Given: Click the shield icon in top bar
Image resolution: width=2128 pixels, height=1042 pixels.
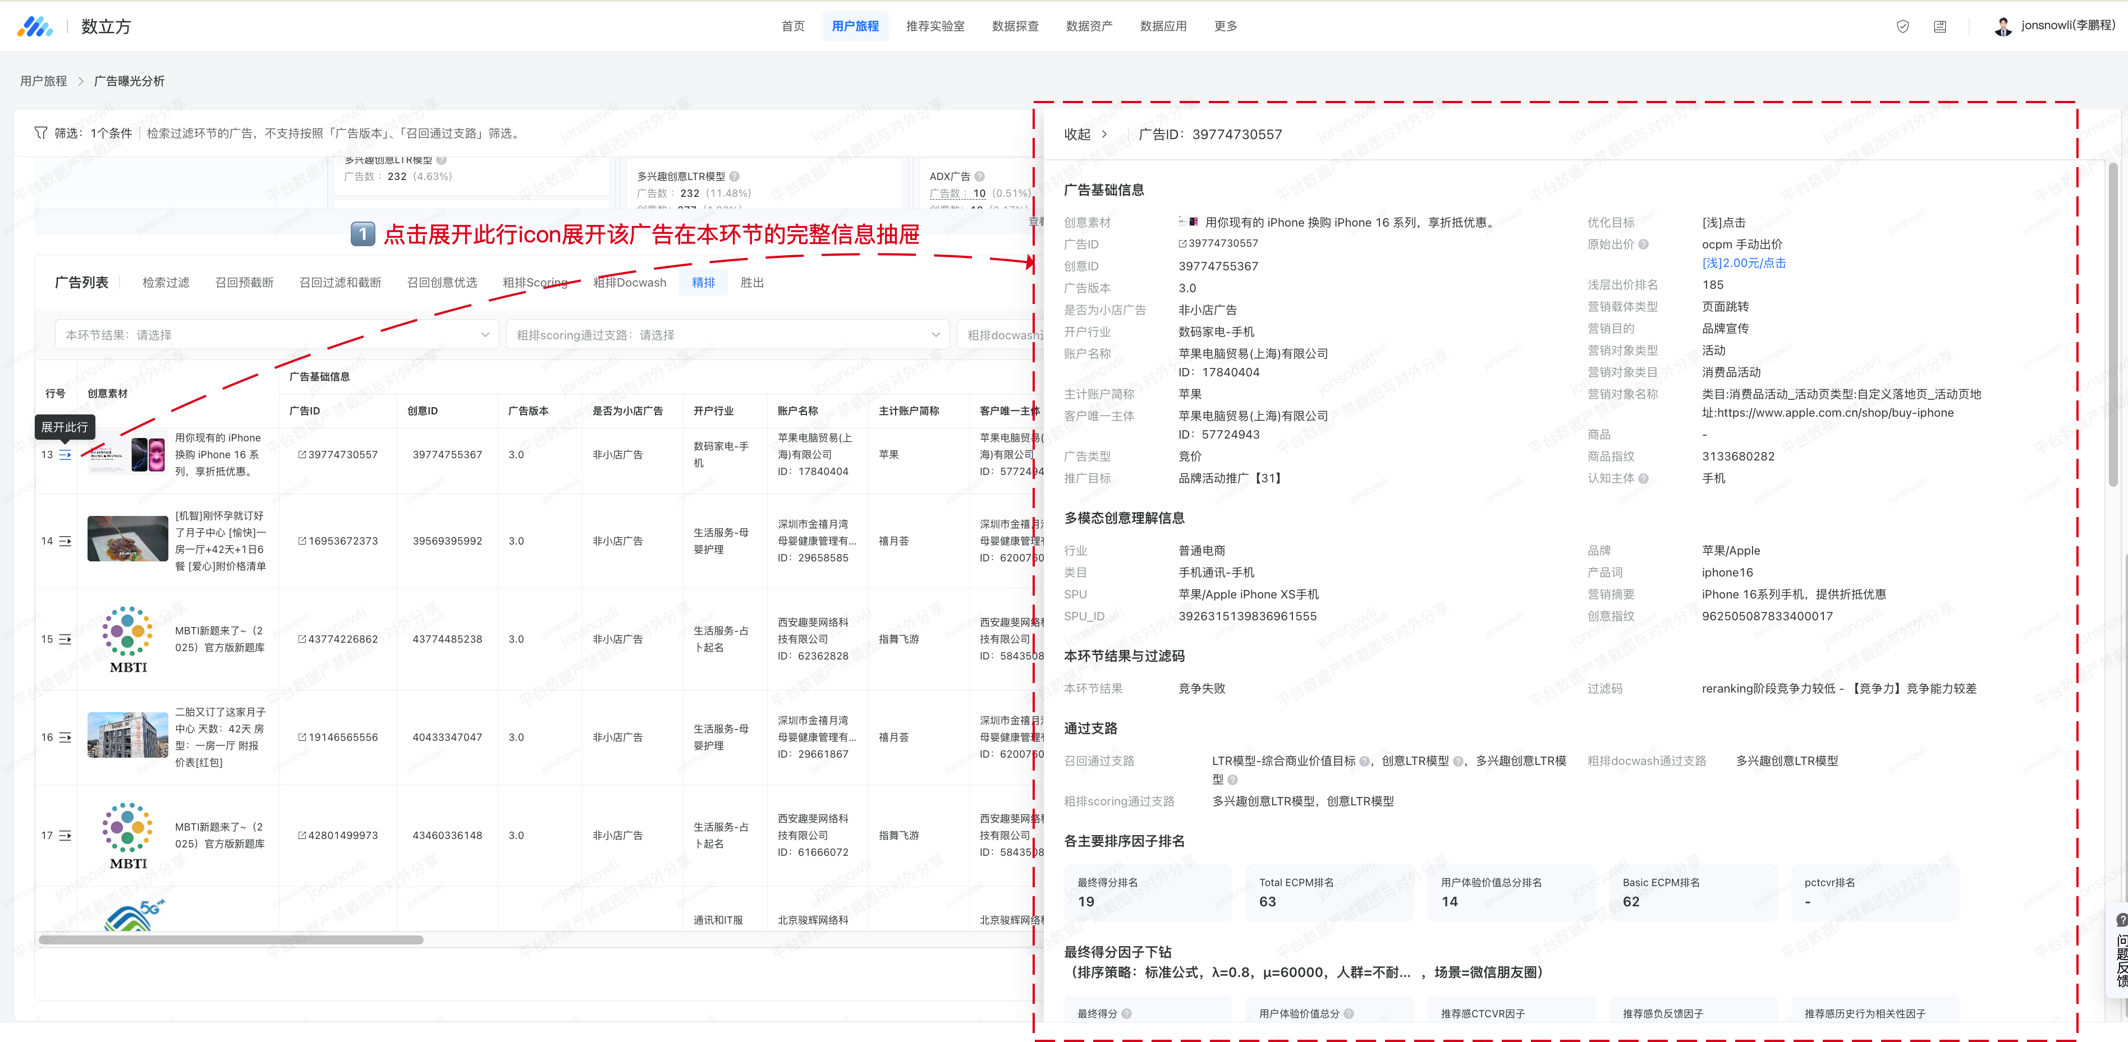Looking at the screenshot, I should [1902, 26].
